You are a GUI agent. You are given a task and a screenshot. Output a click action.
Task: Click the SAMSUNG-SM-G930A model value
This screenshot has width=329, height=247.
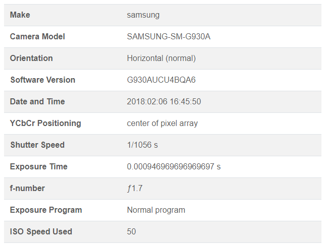coord(168,37)
